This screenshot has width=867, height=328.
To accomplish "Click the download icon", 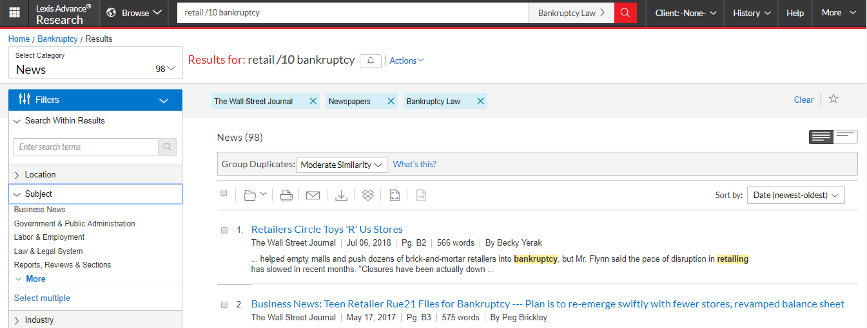I will pos(342,195).
